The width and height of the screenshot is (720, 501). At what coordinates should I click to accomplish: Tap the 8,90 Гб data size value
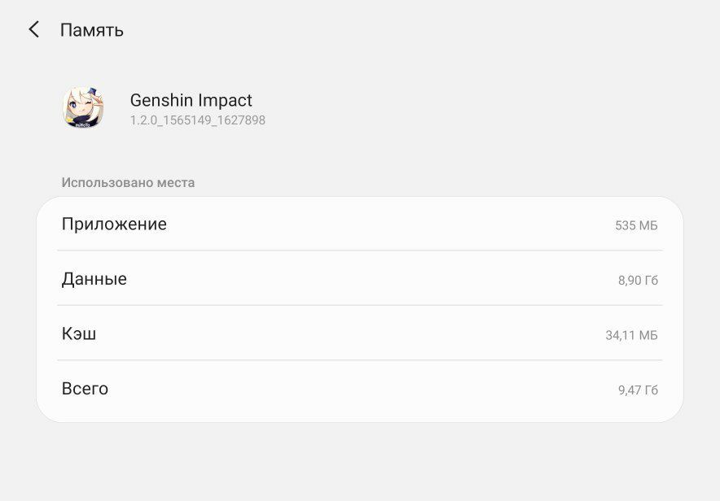click(638, 280)
